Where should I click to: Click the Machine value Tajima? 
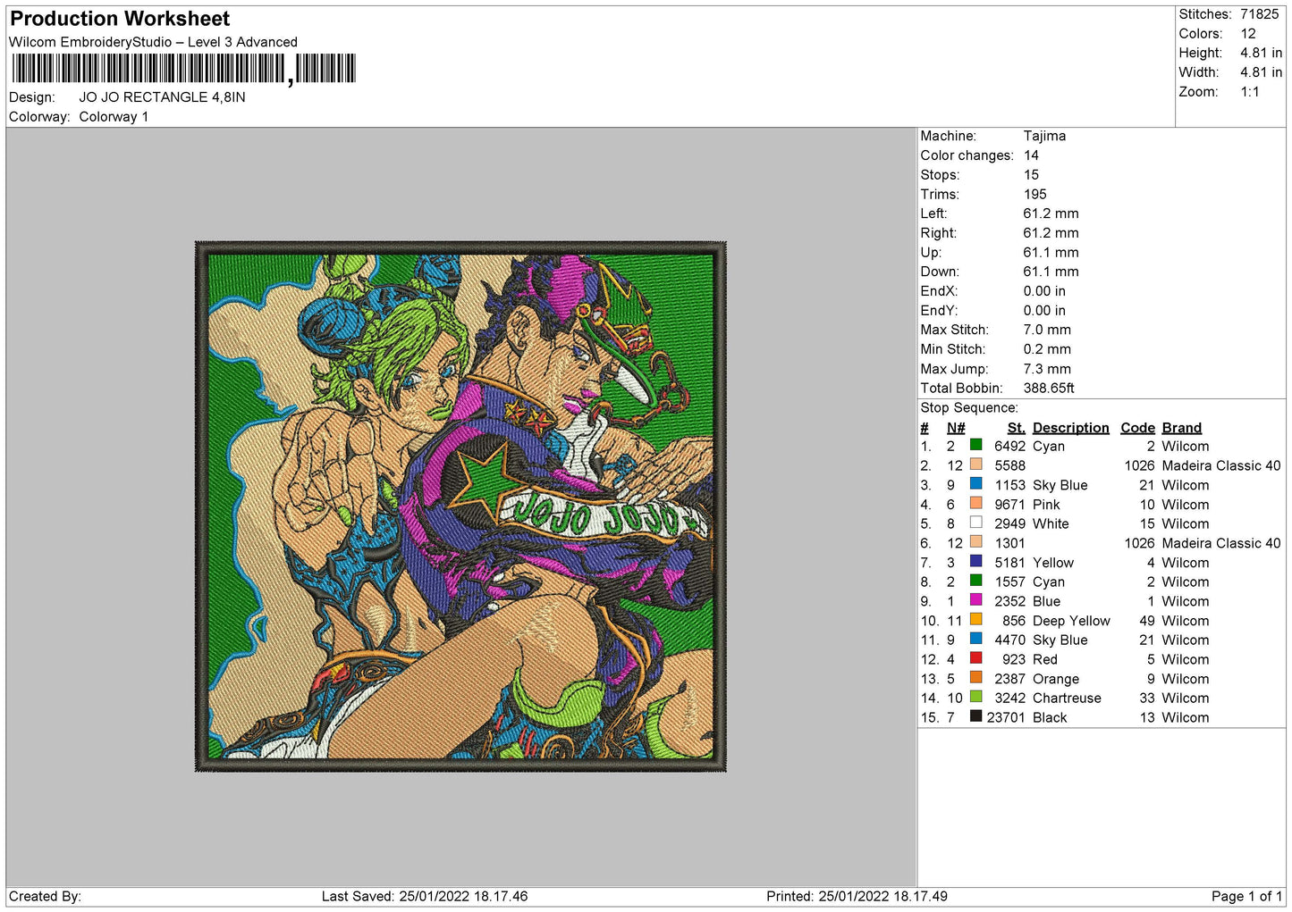click(x=1044, y=136)
